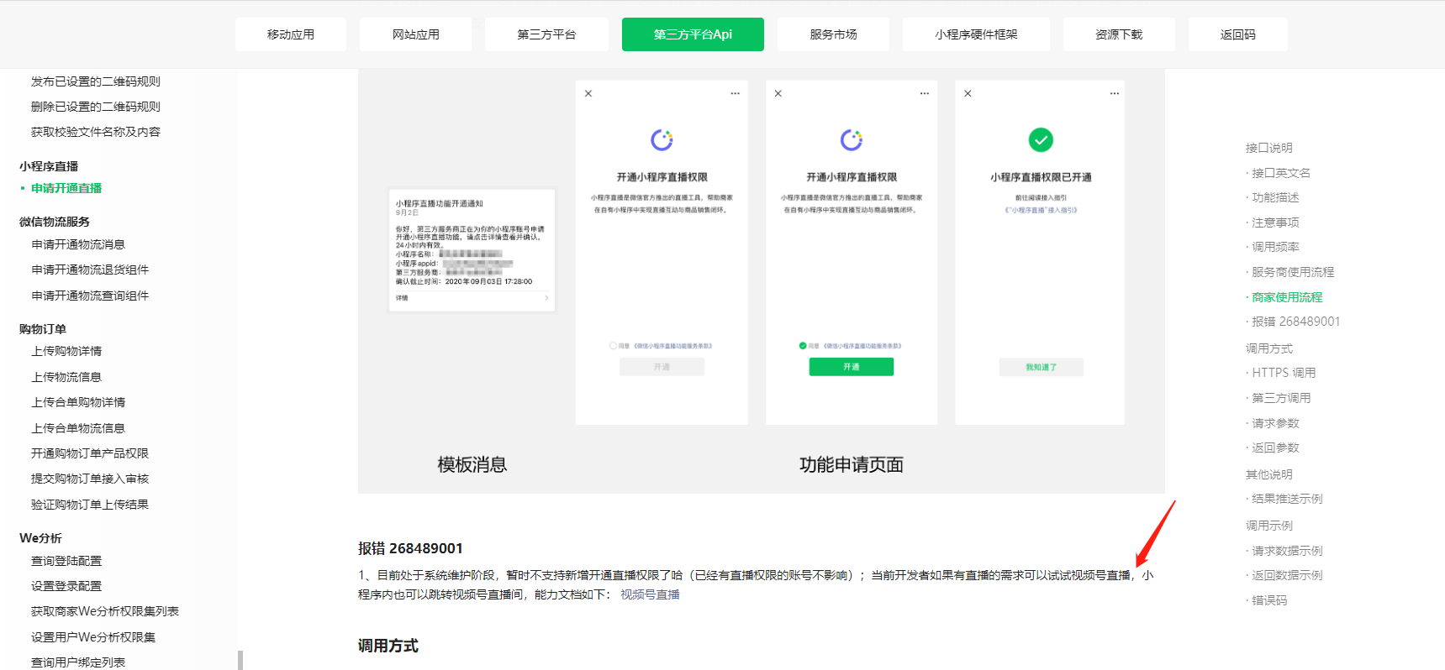
Task: Jump to HTTPS 调用 in page outline
Action: [x=1284, y=373]
